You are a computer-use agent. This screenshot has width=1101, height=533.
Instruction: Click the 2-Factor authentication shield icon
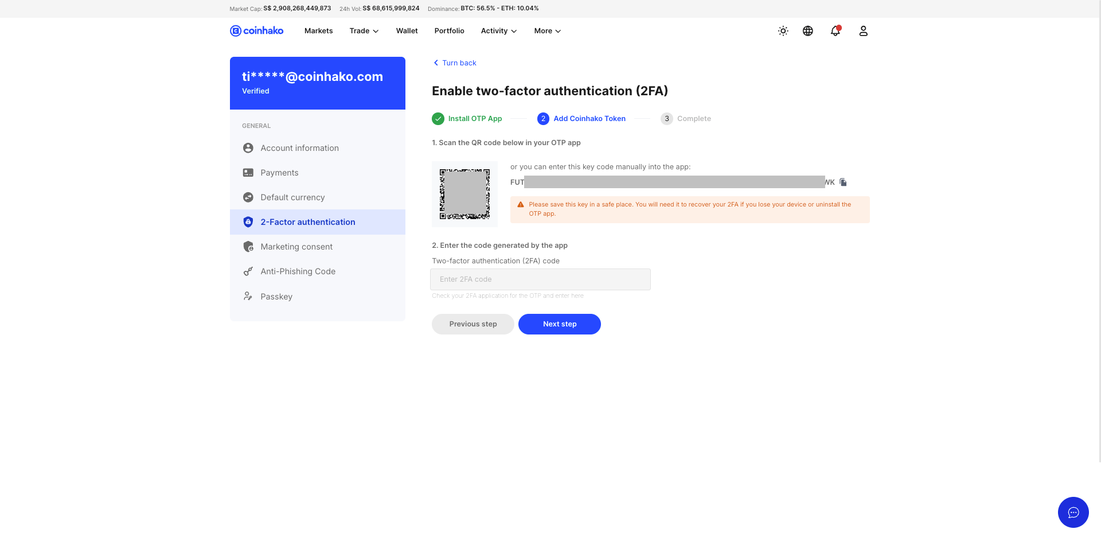point(248,222)
